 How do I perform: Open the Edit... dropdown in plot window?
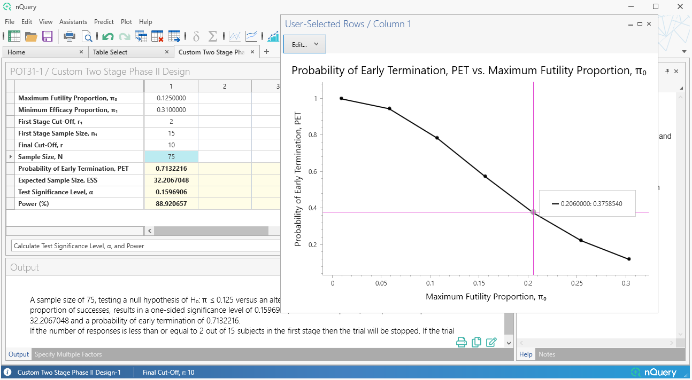tap(304, 44)
